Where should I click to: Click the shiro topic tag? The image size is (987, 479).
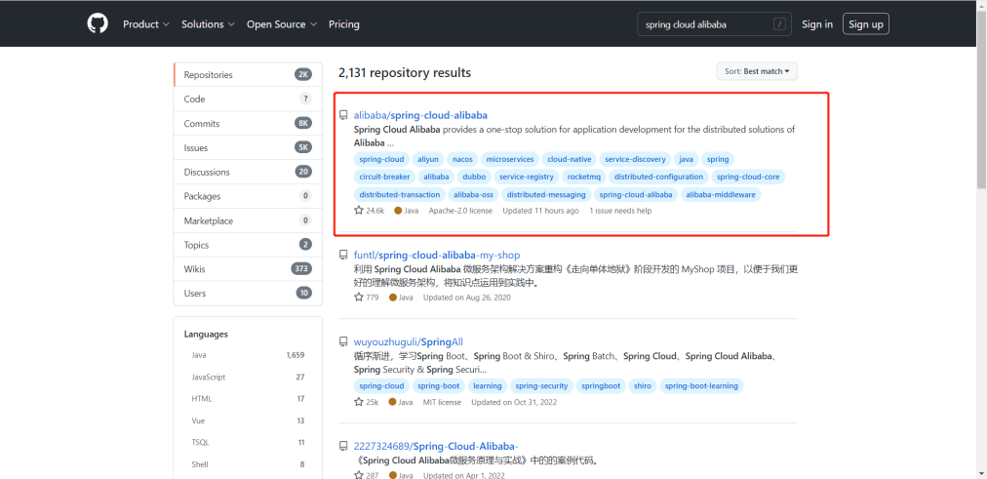pos(643,386)
